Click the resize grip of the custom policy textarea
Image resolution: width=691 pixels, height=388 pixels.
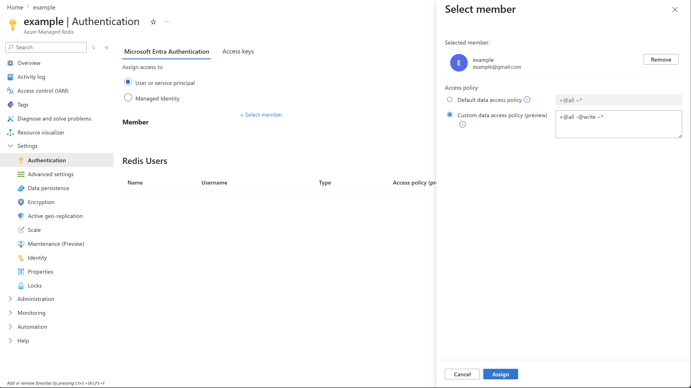[680, 136]
